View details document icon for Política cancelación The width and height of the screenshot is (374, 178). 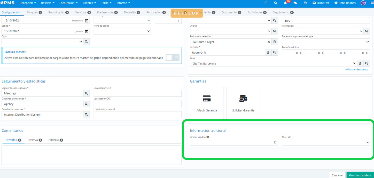pos(275,42)
